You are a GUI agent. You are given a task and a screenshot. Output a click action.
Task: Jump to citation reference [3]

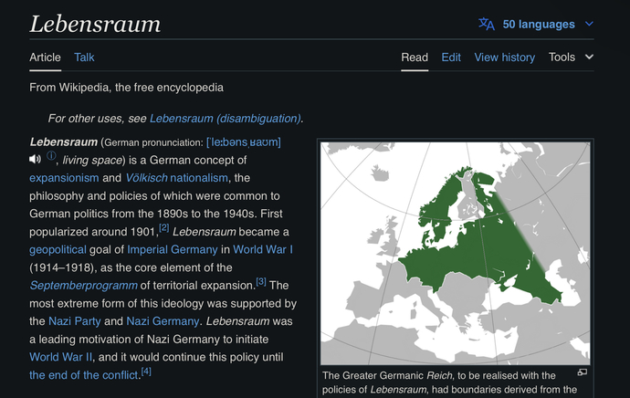click(261, 281)
